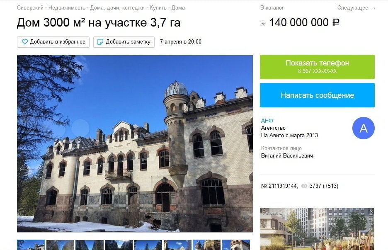Return to catalog via В каталог
The image size is (388, 250).
(272, 8)
